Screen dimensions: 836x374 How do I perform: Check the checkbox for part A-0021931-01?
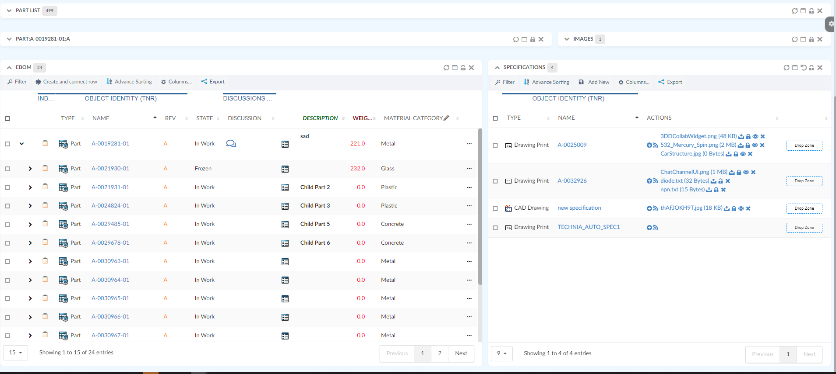(7, 187)
